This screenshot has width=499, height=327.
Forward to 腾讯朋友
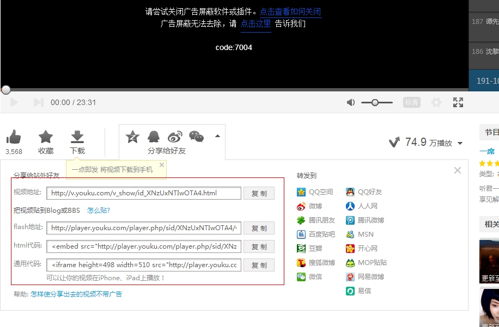[316, 220]
